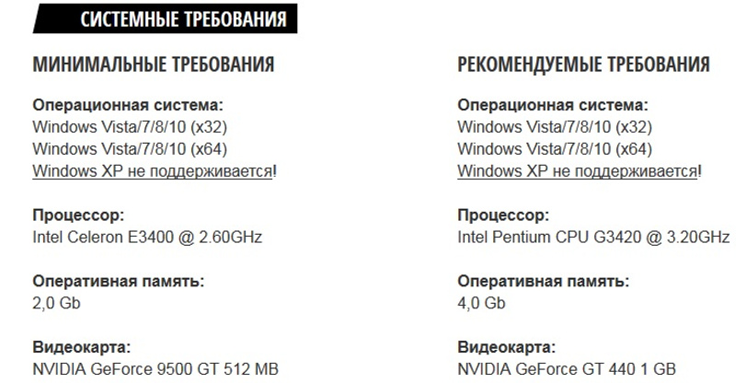Click Оперативная память label in minimum requirements
Image resolution: width=736 pixels, height=383 pixels.
click(119, 281)
